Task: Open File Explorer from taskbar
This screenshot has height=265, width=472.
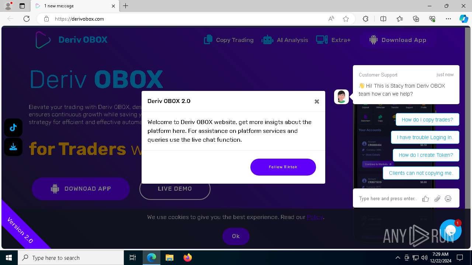Action: click(169, 258)
